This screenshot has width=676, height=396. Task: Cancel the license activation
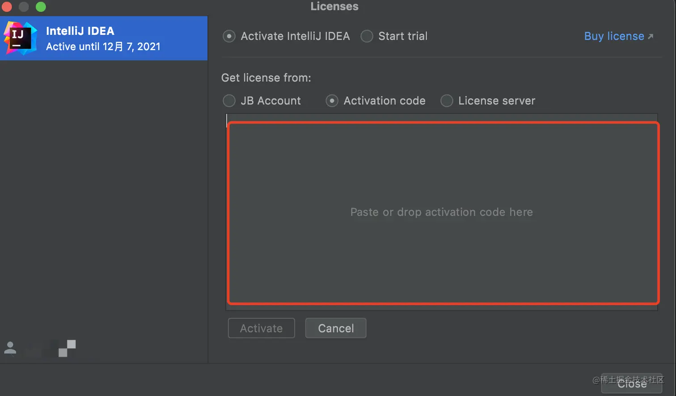pos(336,328)
